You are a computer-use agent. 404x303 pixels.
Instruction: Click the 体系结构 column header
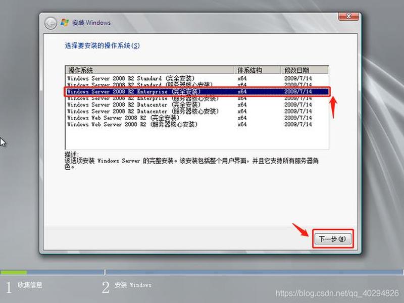pos(258,70)
